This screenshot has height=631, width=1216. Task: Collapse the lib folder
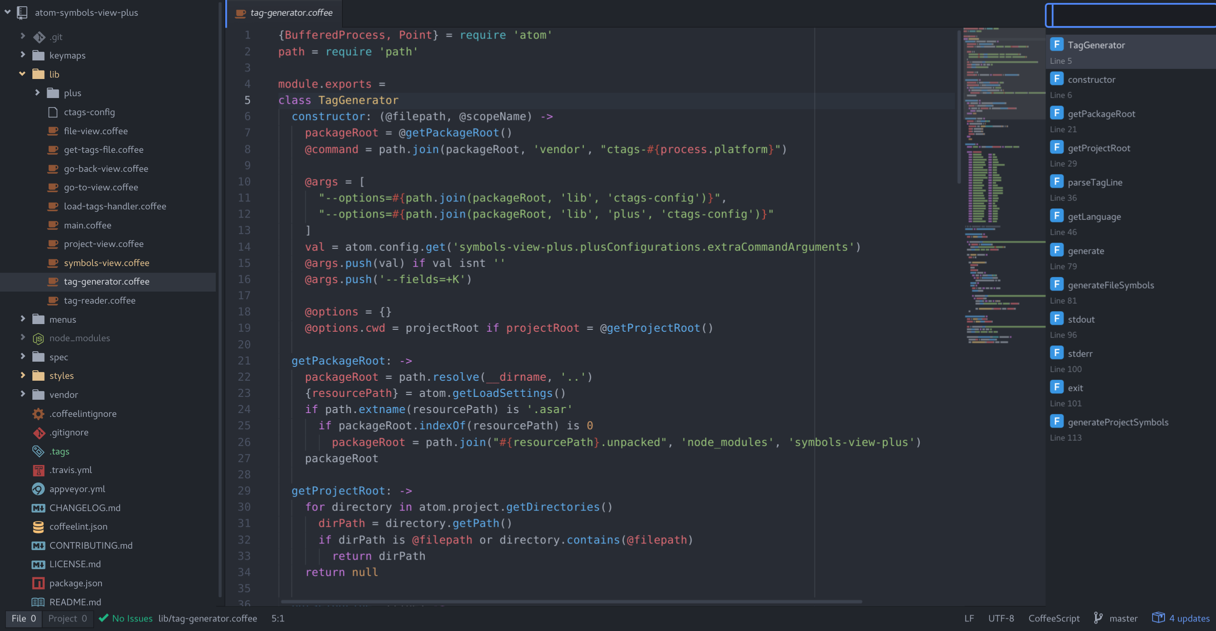(x=22, y=74)
